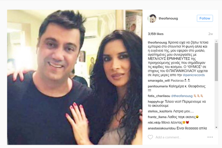Open the happytv.gr commenter profile
This screenshot has height=148, width=222.
click(x=156, y=101)
